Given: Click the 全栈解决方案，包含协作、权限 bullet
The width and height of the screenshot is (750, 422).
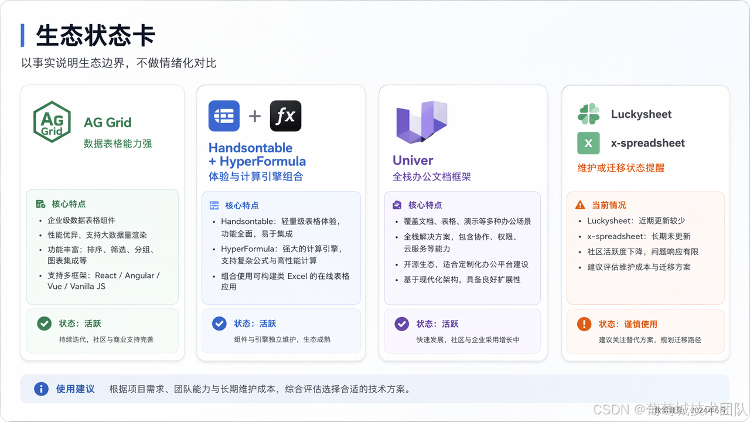Looking at the screenshot, I should 460,243.
